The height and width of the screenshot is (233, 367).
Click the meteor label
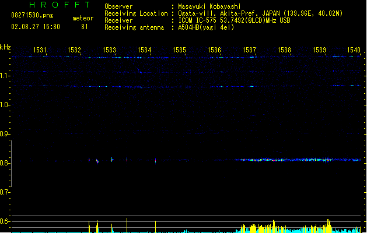click(83, 18)
